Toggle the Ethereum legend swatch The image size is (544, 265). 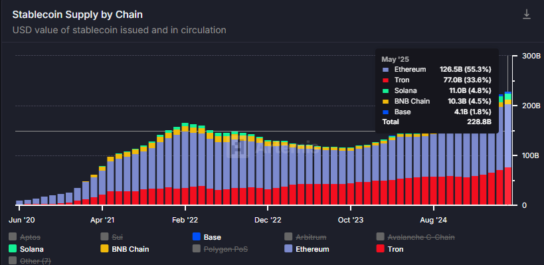coord(288,248)
